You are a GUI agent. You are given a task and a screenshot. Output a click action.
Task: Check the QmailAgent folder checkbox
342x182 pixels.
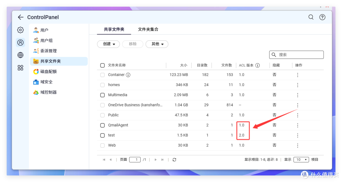(102, 125)
